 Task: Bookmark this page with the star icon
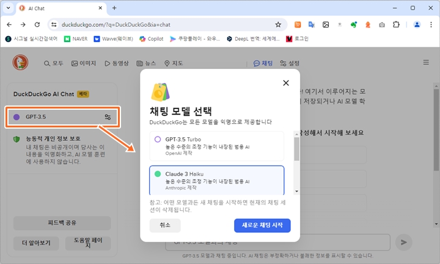(278, 24)
